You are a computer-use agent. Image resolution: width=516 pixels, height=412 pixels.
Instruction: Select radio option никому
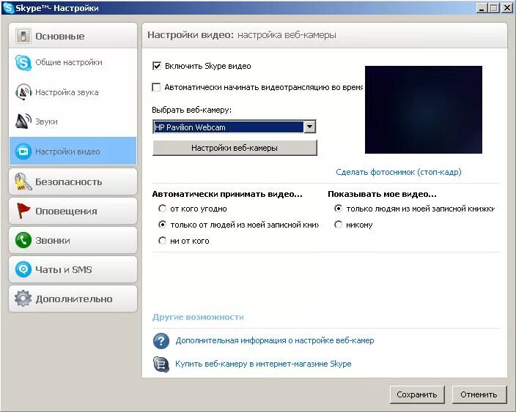click(x=339, y=225)
